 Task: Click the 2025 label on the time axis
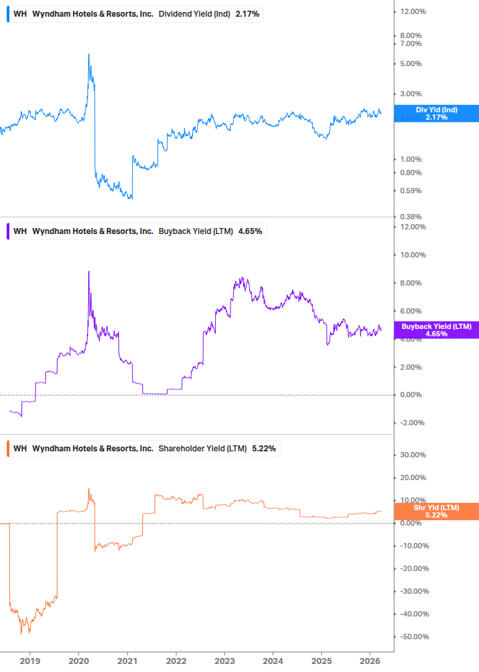point(321,661)
